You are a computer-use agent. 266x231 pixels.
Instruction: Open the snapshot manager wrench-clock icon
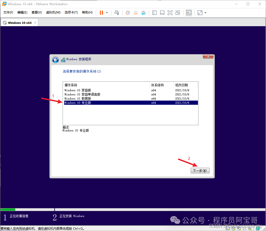coord(143,13)
